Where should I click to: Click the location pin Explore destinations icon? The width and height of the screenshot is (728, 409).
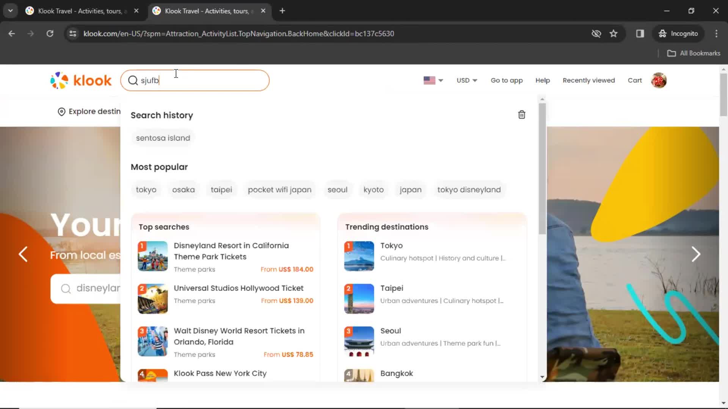coord(61,111)
